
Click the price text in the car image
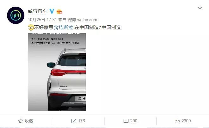[47, 39]
